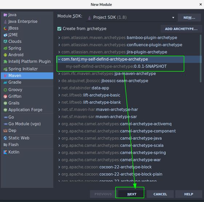Click the Kotlin icon in list
Screen dimensions: 204x202
point(5,152)
